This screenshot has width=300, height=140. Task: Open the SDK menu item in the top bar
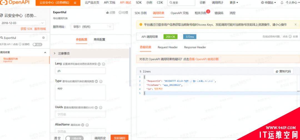(x=139, y=3)
